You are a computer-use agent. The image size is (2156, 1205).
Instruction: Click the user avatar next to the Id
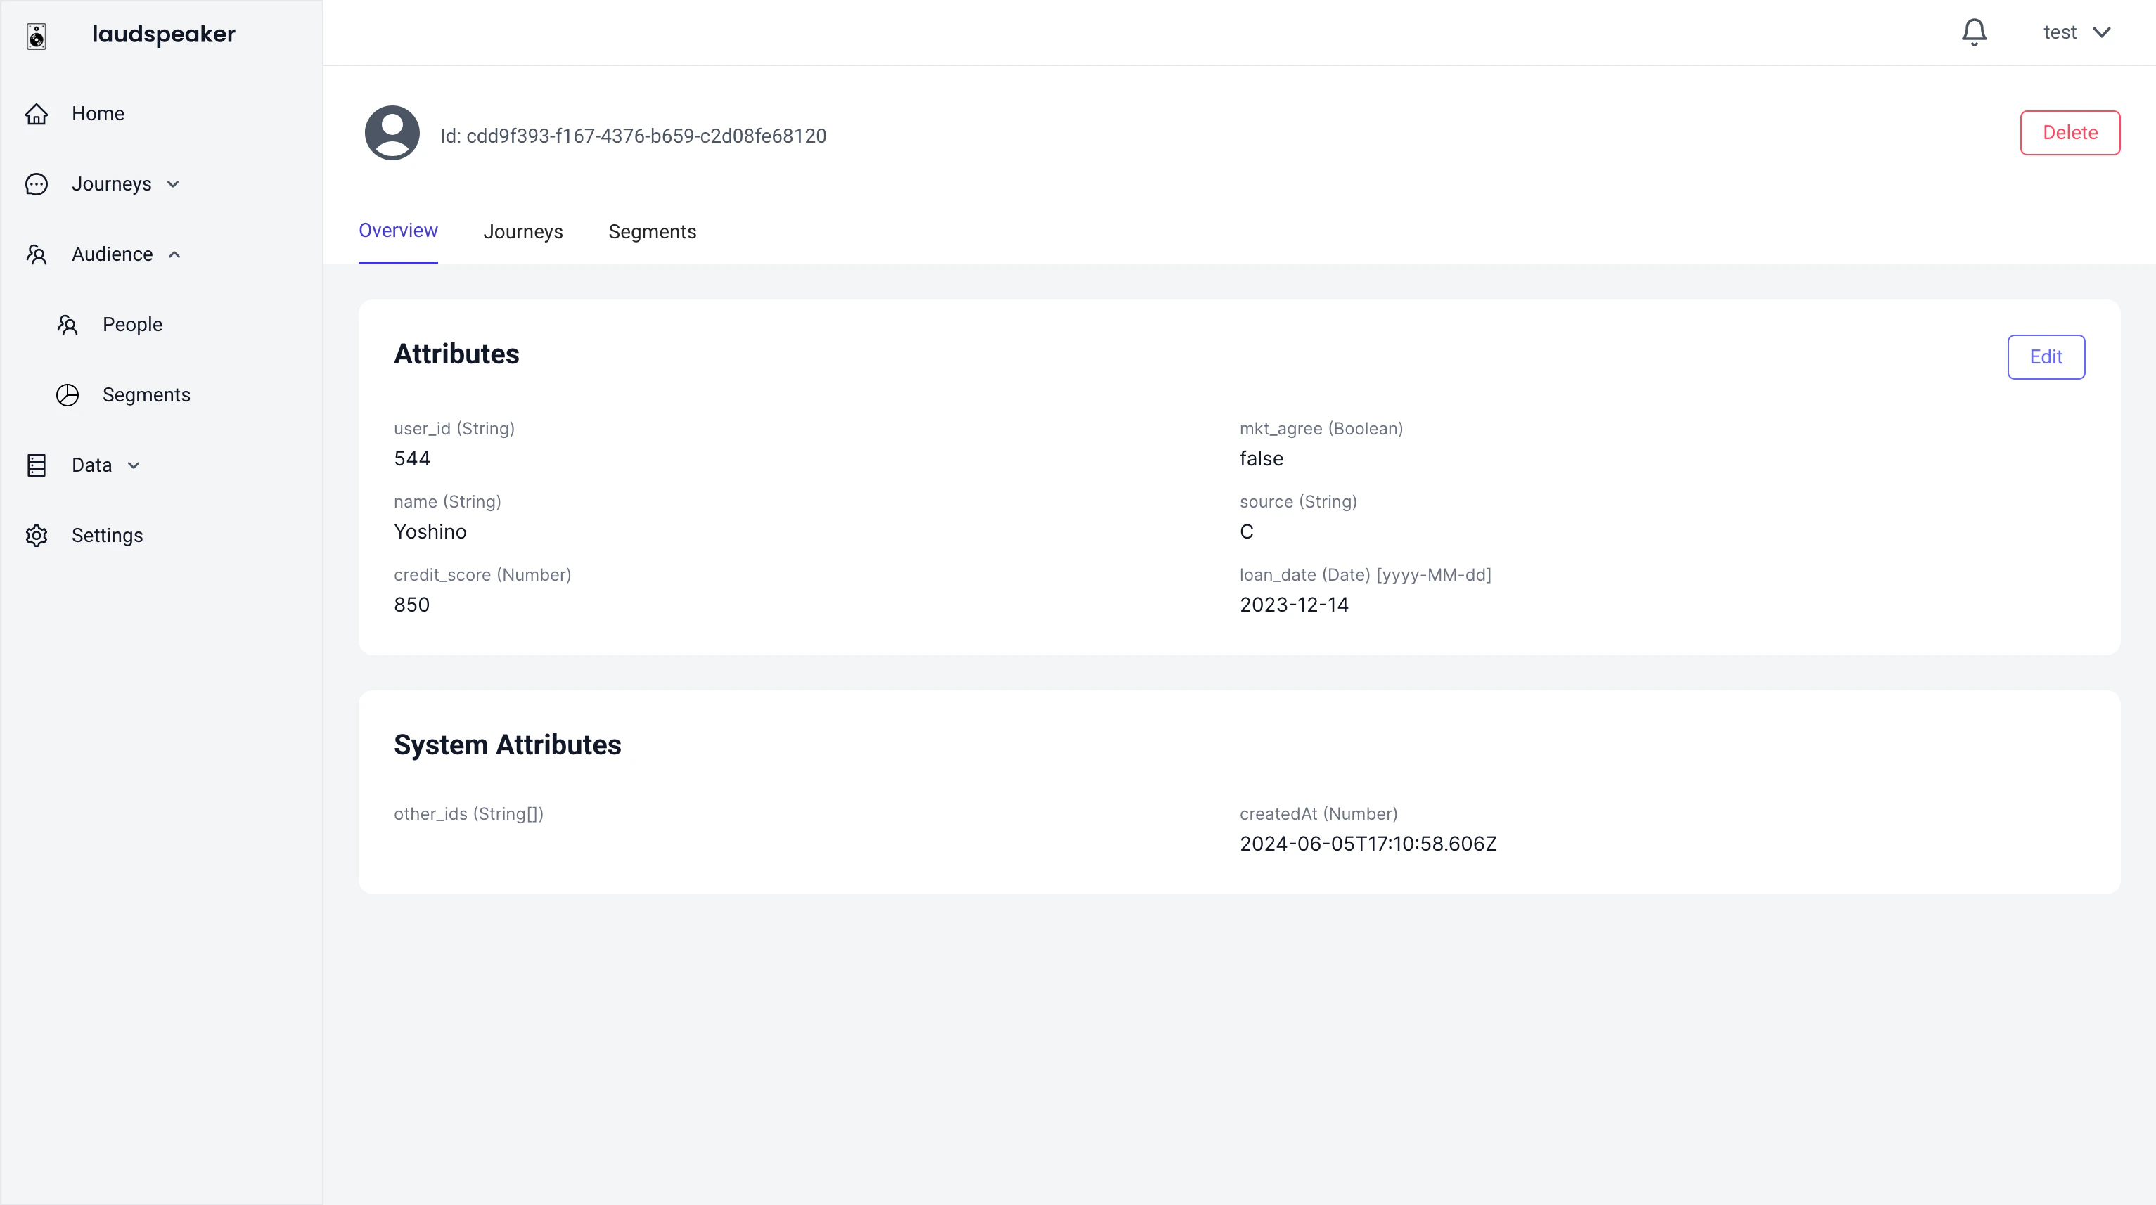[x=392, y=132]
